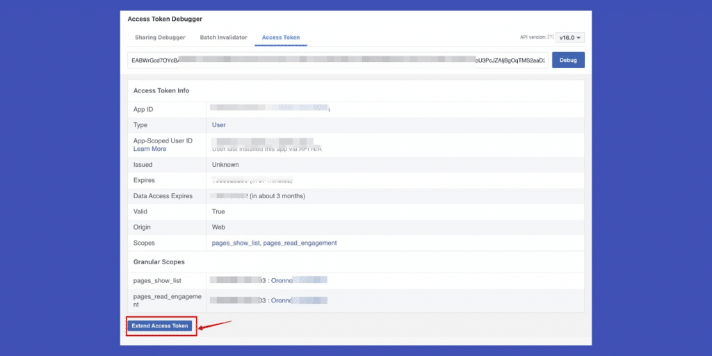The width and height of the screenshot is (712, 356).
Task: Open the Learn More link
Action: pos(150,149)
